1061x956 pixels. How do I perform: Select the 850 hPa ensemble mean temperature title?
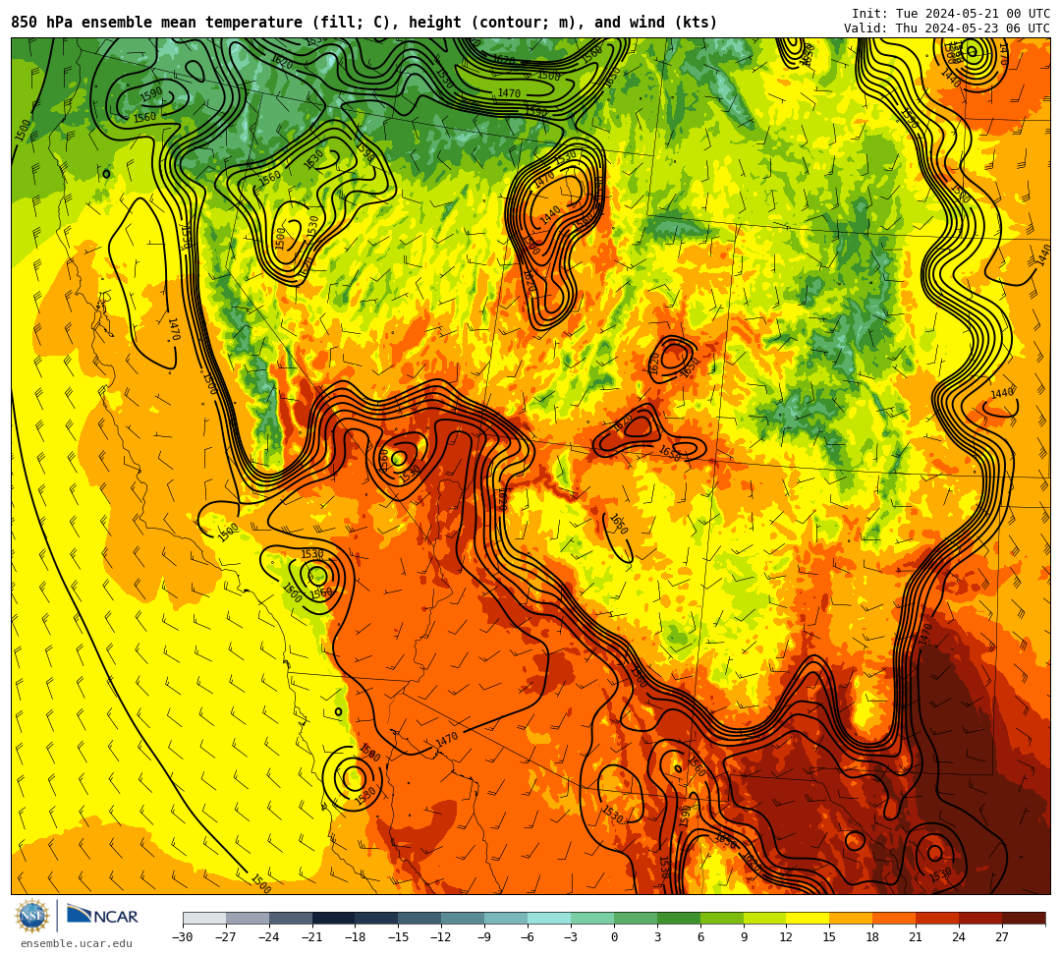(x=364, y=23)
